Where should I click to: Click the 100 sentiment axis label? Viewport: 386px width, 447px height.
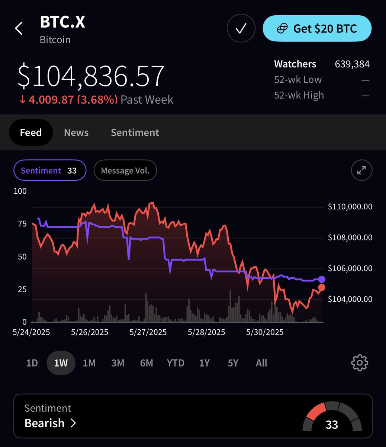(x=20, y=191)
